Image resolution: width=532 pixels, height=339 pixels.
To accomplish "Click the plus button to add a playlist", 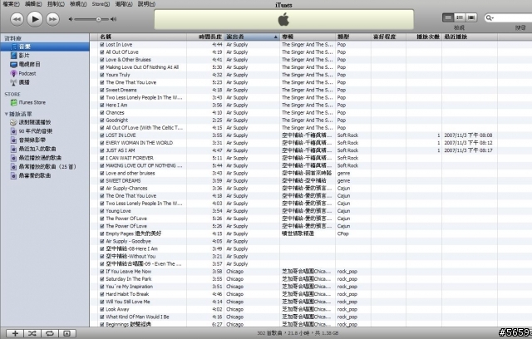I will click(x=15, y=333).
